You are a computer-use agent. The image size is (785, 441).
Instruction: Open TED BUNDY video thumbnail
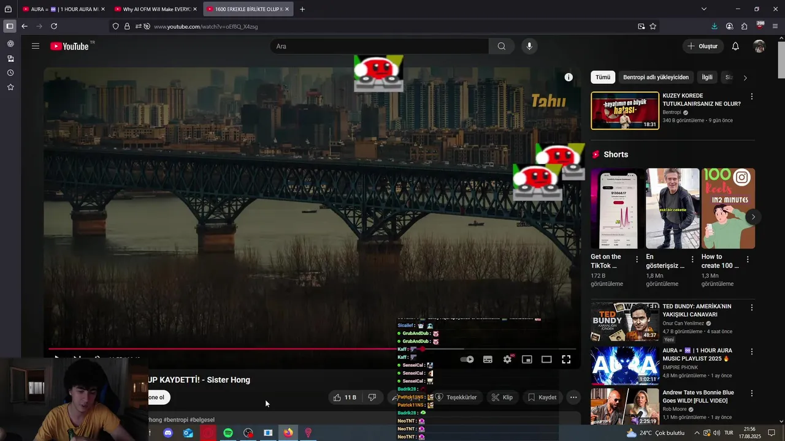624,322
